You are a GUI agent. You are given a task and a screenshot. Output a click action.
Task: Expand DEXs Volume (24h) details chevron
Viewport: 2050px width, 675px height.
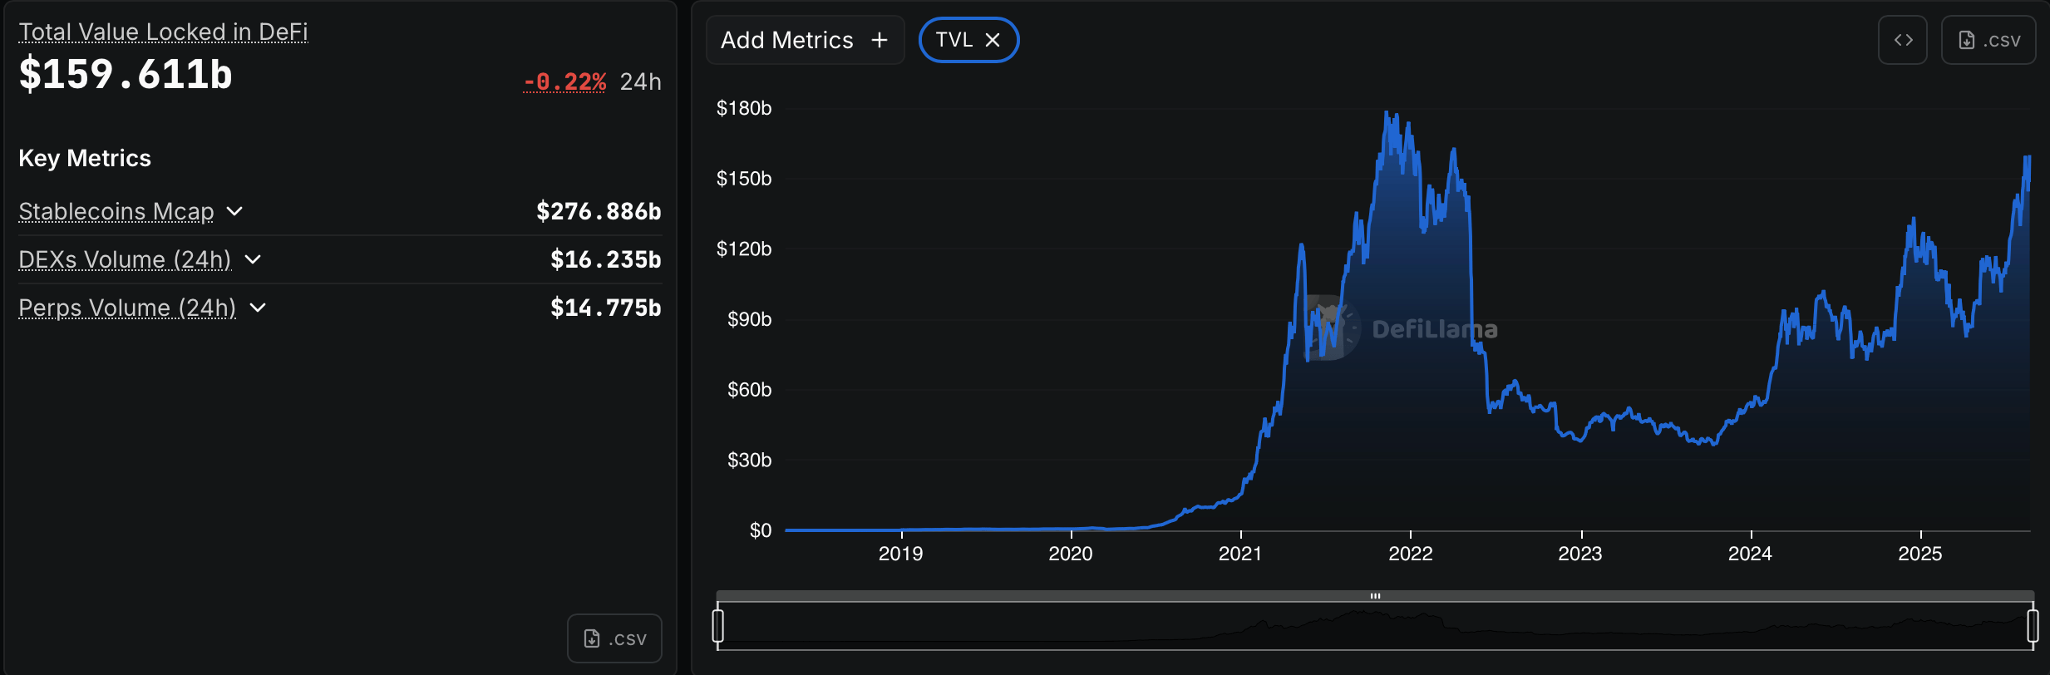[x=254, y=259]
